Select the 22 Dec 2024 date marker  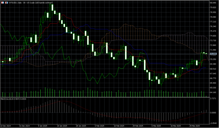6,126
